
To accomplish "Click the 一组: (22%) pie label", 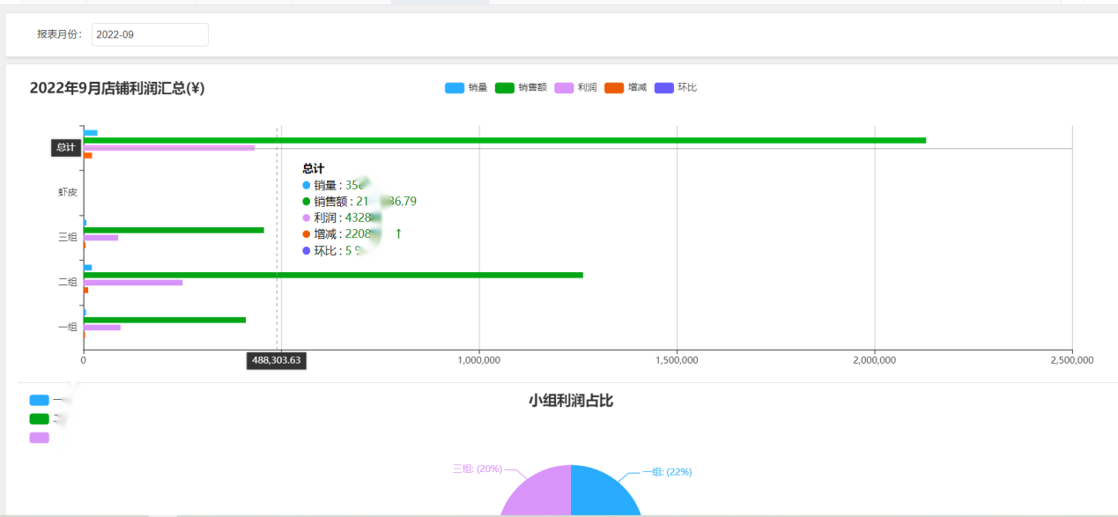I will tap(666, 472).
